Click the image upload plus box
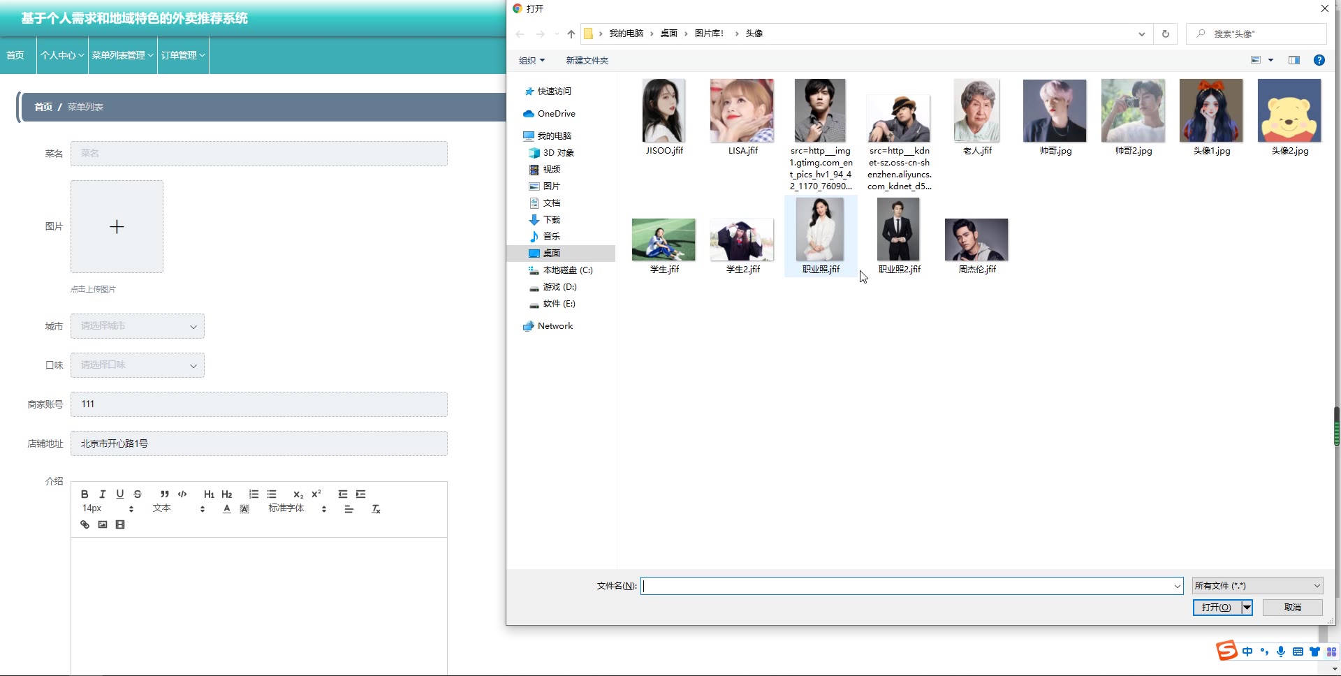The image size is (1341, 676). (x=117, y=226)
